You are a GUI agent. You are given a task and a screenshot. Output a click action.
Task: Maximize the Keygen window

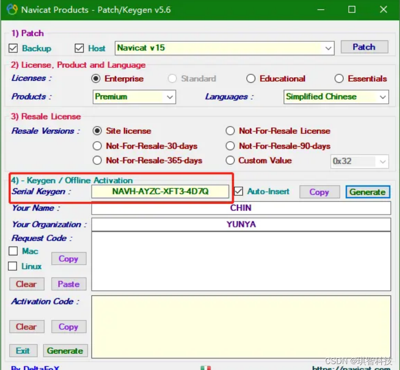pos(352,10)
